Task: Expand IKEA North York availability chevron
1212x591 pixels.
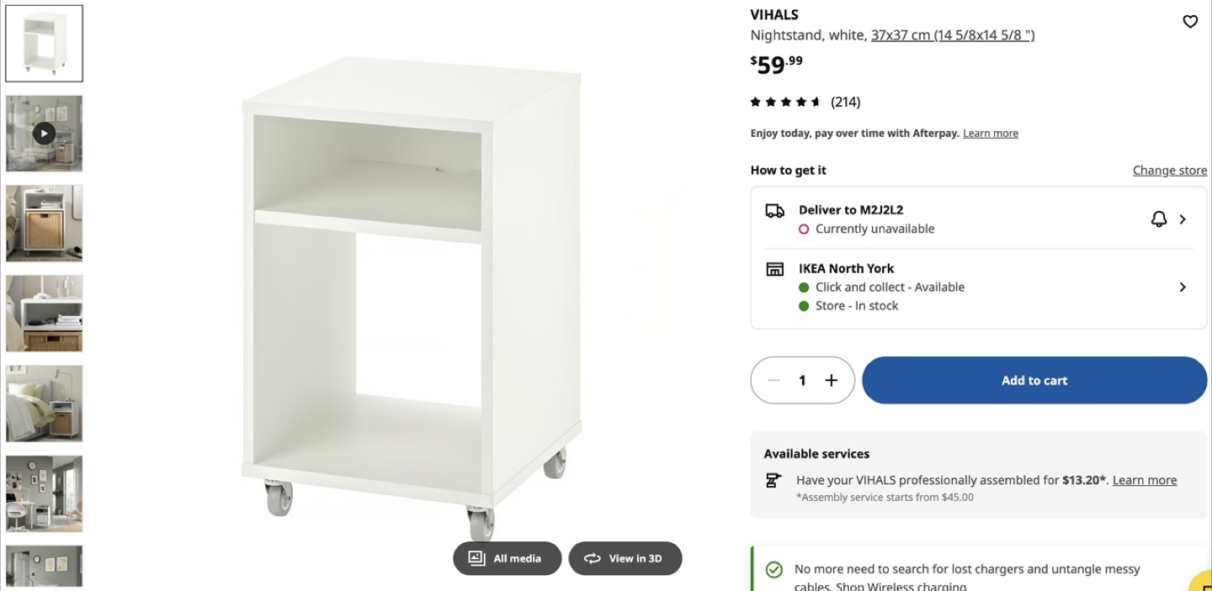Action: pyautogui.click(x=1183, y=287)
